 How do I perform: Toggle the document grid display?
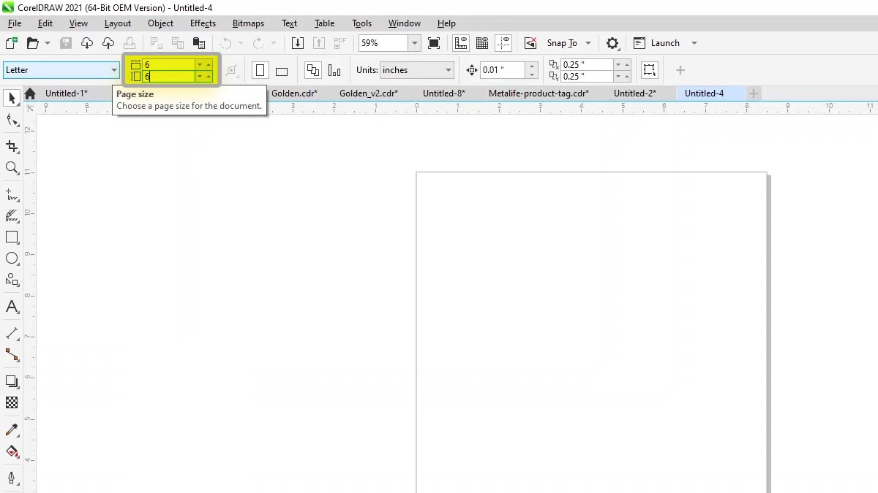point(482,42)
